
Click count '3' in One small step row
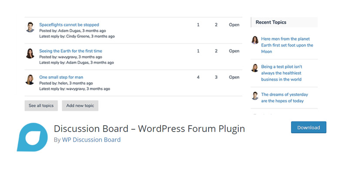pyautogui.click(x=216, y=77)
